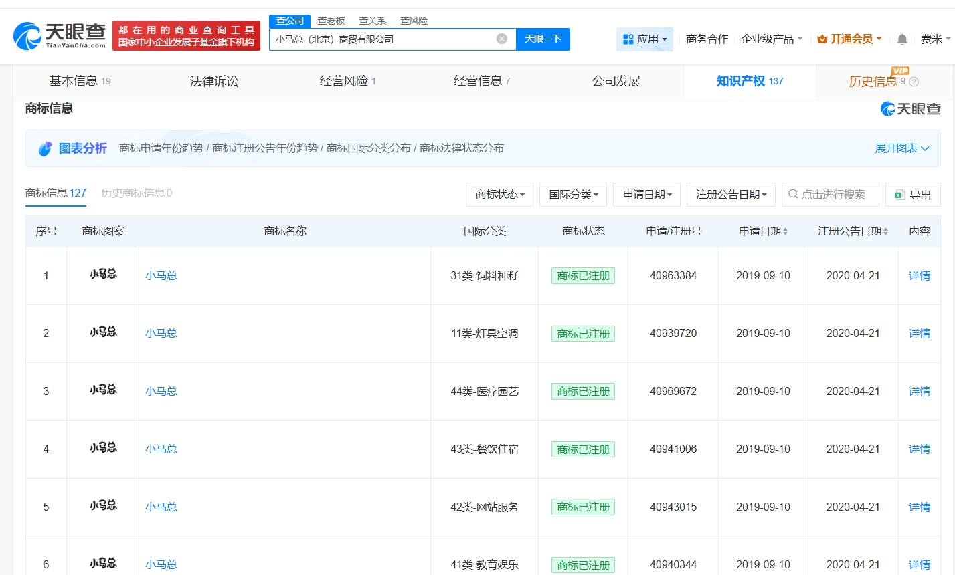Open the 费米 user menu
Image resolution: width=955 pixels, height=575 pixels.
tap(935, 39)
